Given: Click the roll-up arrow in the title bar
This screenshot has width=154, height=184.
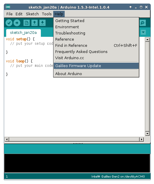Looking at the screenshot, I should [130, 7].
